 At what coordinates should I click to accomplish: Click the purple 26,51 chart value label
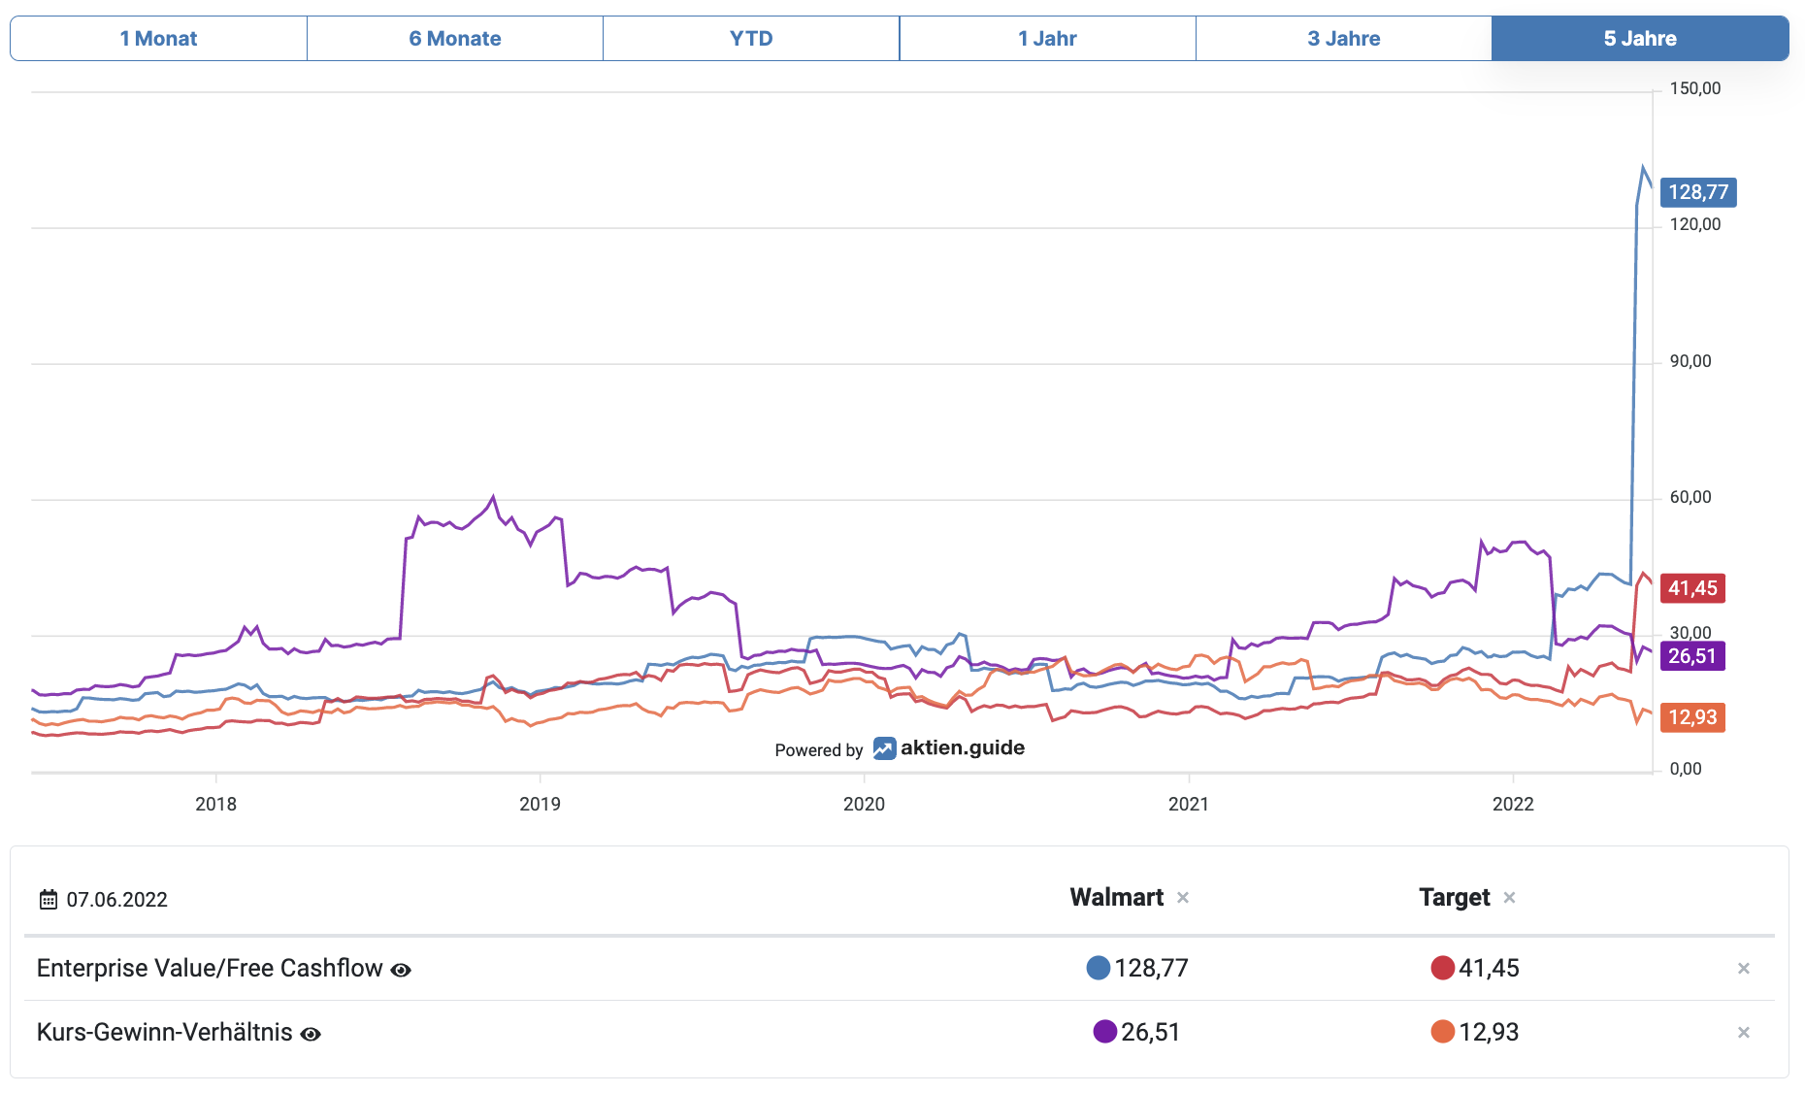point(1692,656)
